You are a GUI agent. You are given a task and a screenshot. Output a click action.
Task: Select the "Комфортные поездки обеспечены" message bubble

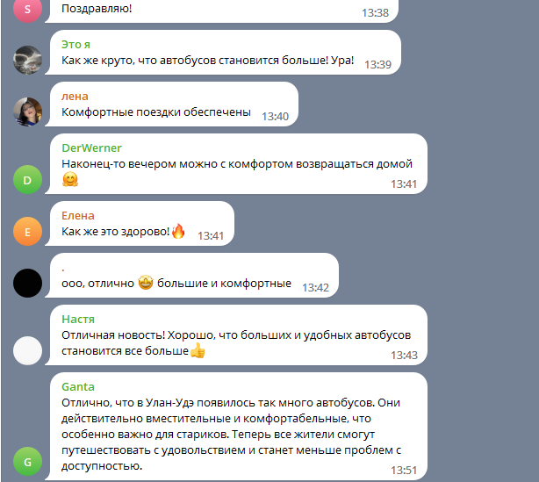coord(172,104)
